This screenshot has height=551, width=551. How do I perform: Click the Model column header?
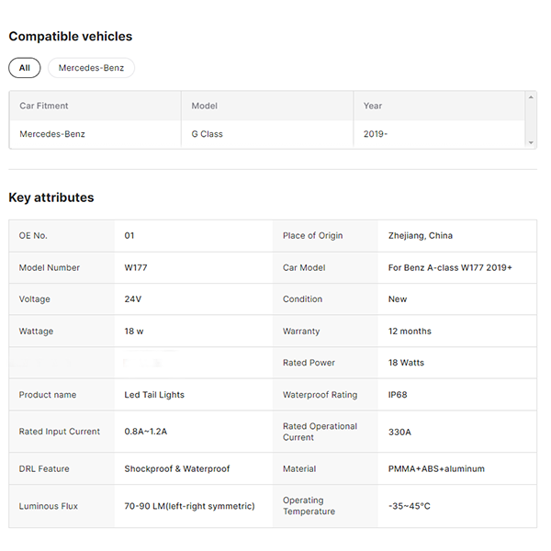[x=204, y=106]
